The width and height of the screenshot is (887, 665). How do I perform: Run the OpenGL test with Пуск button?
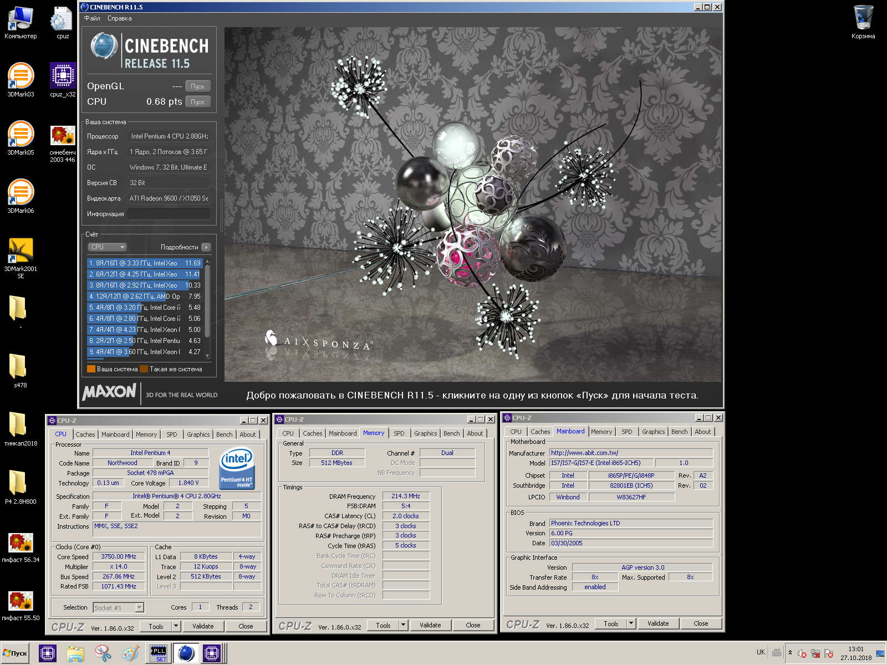pos(198,86)
